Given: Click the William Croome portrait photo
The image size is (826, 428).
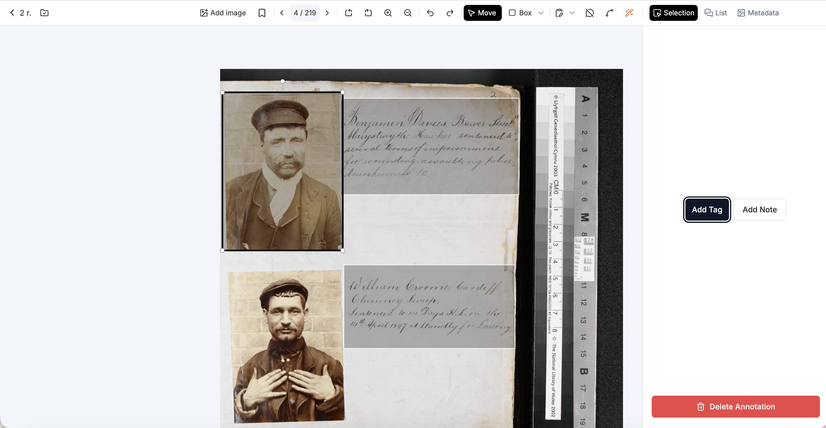Looking at the screenshot, I should 286,346.
